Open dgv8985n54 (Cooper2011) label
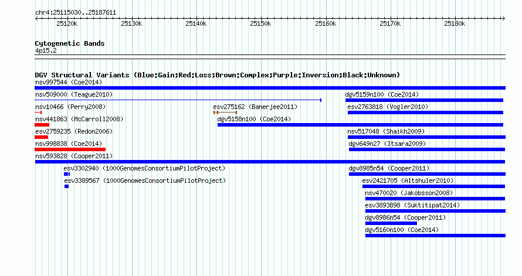Viewport: 522px width, 276px height. (x=389, y=168)
